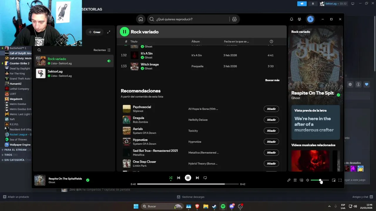
Task: Add One Step Closer with its Añadir button
Action: coord(271,164)
